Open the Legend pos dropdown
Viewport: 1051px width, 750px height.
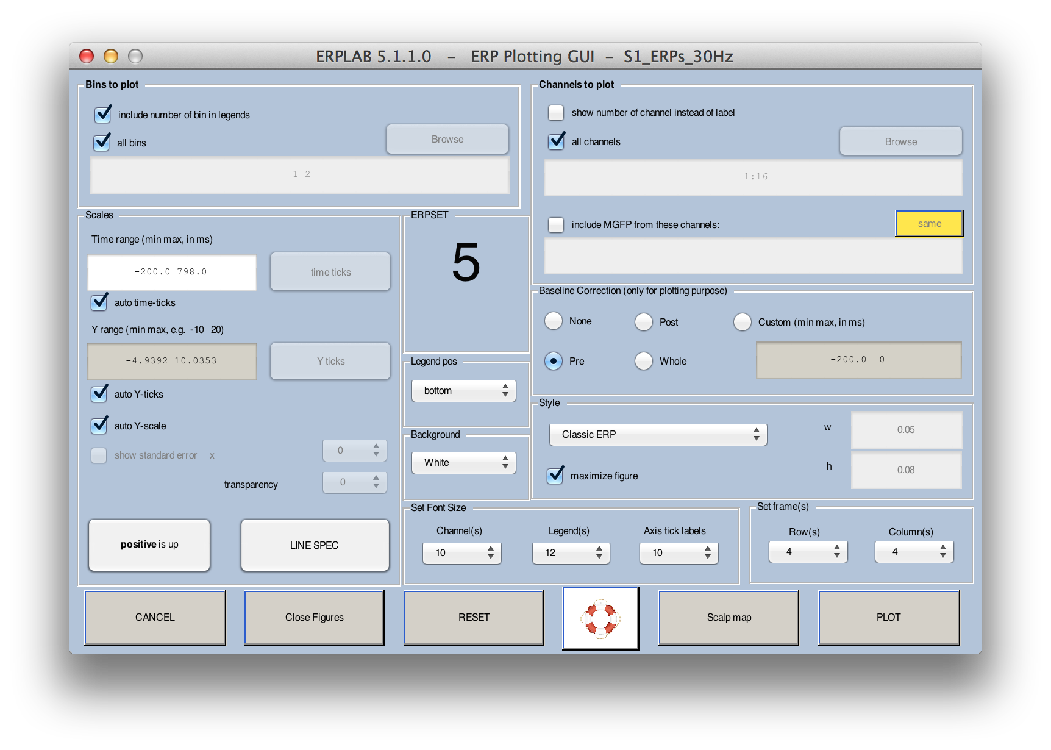point(464,391)
